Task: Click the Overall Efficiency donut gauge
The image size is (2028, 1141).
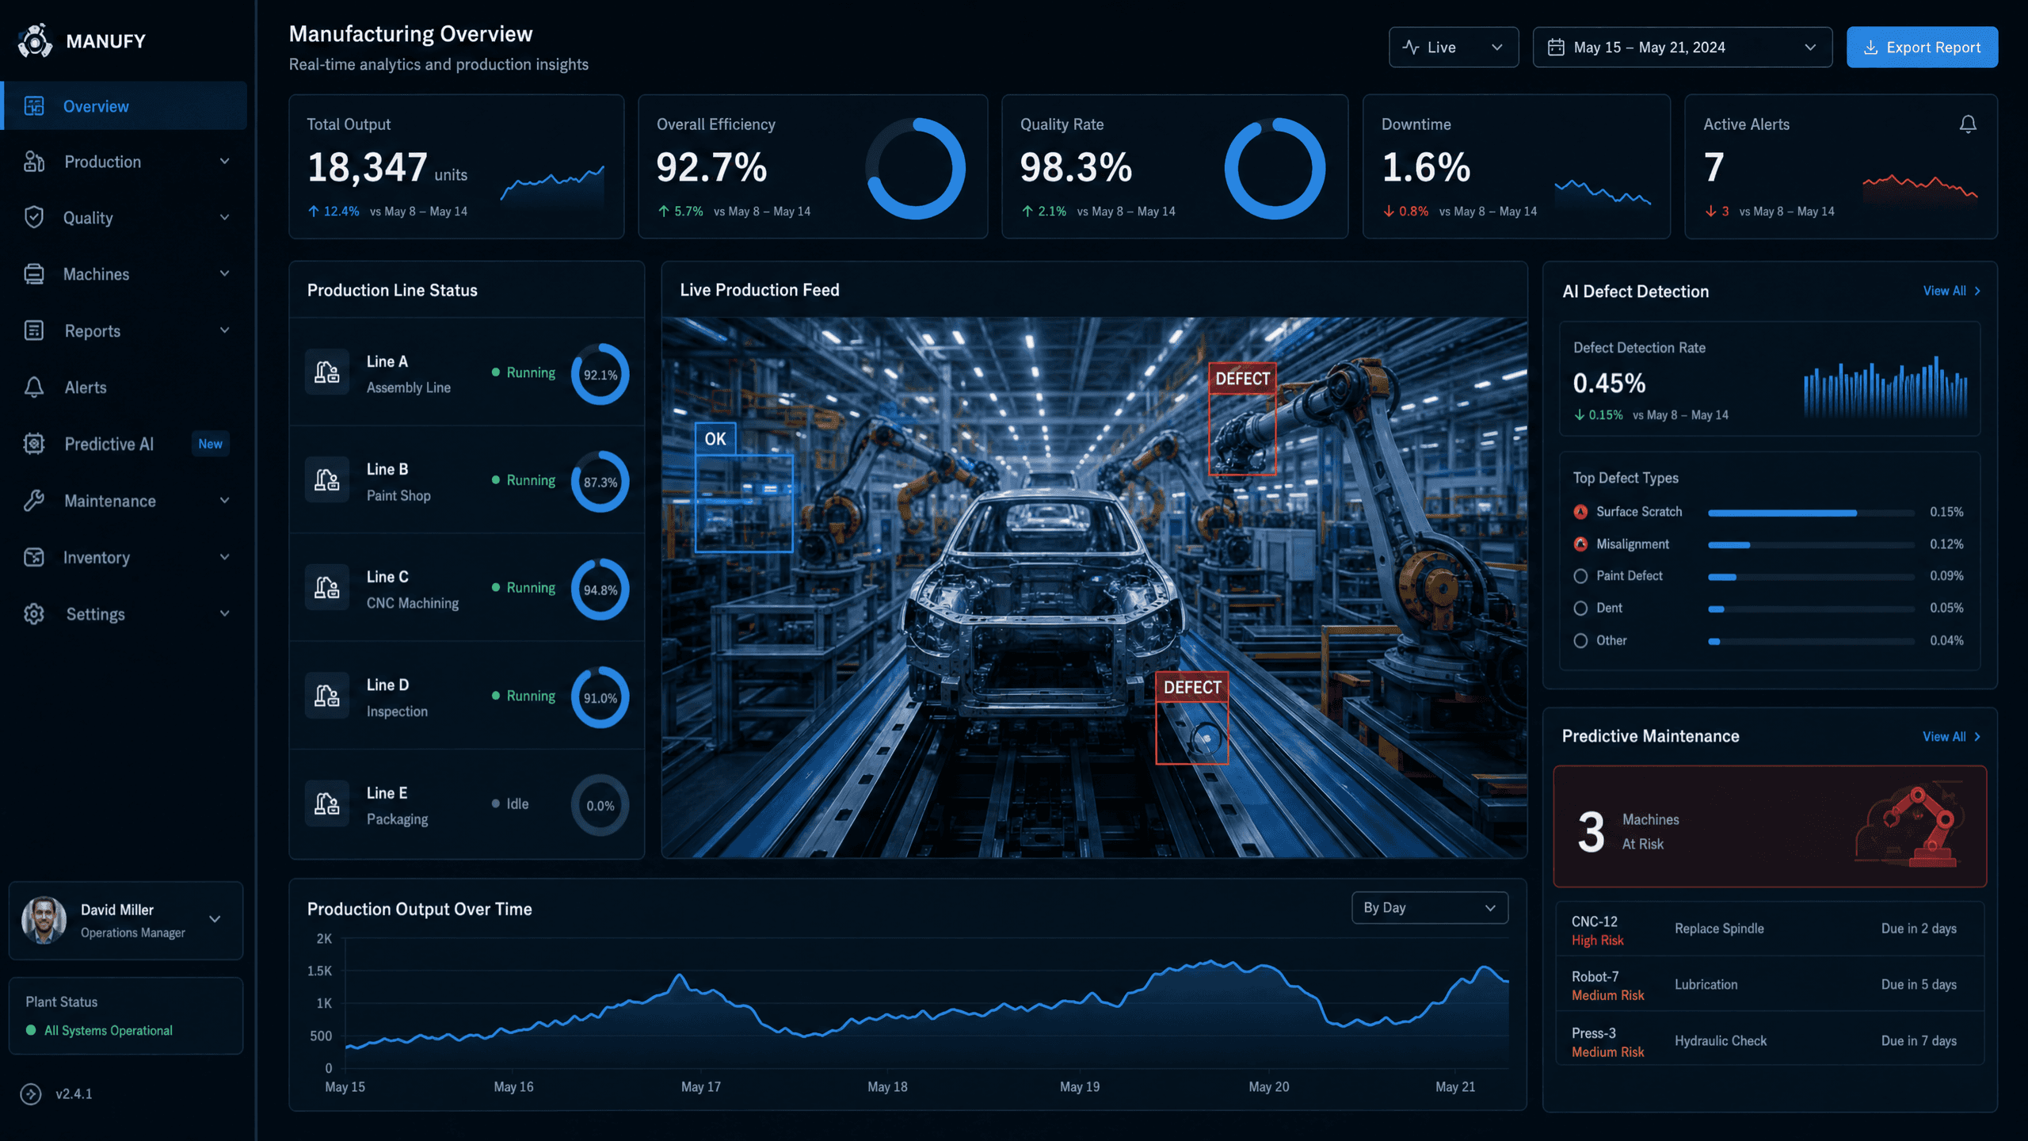Action: pos(916,169)
